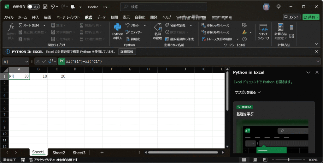Screen dimensions: 323x163
Task: Select cell B1 containing 10
Action: pyautogui.click(x=38, y=76)
